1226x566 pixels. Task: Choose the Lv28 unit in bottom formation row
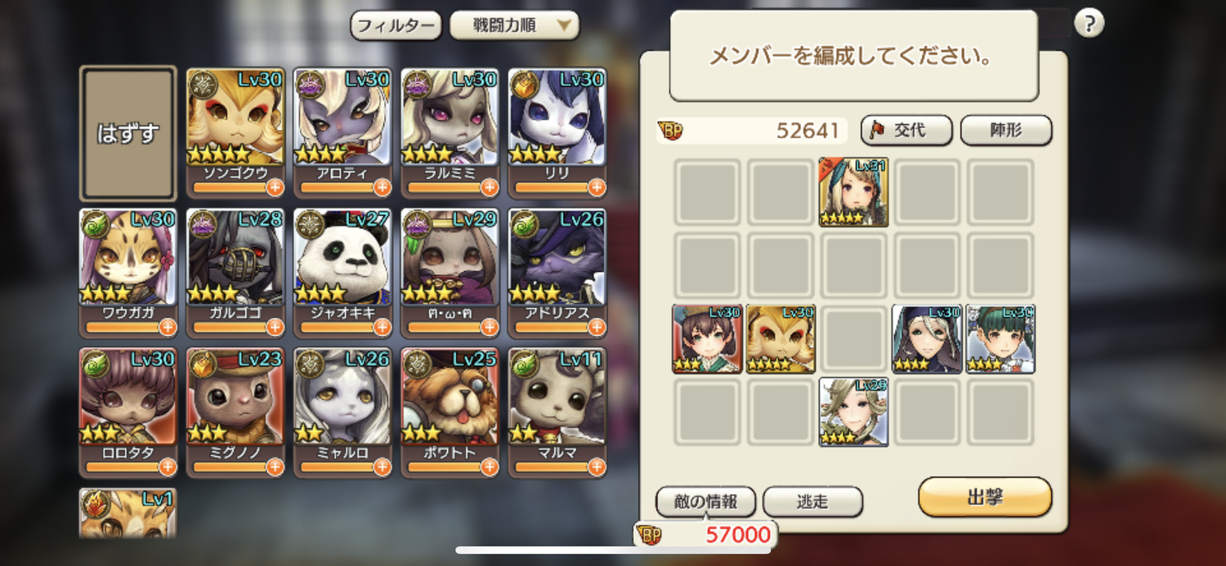click(853, 412)
